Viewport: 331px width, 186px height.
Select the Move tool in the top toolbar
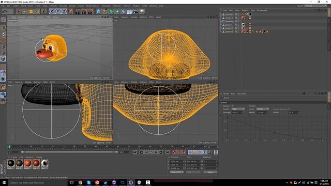(24, 11)
